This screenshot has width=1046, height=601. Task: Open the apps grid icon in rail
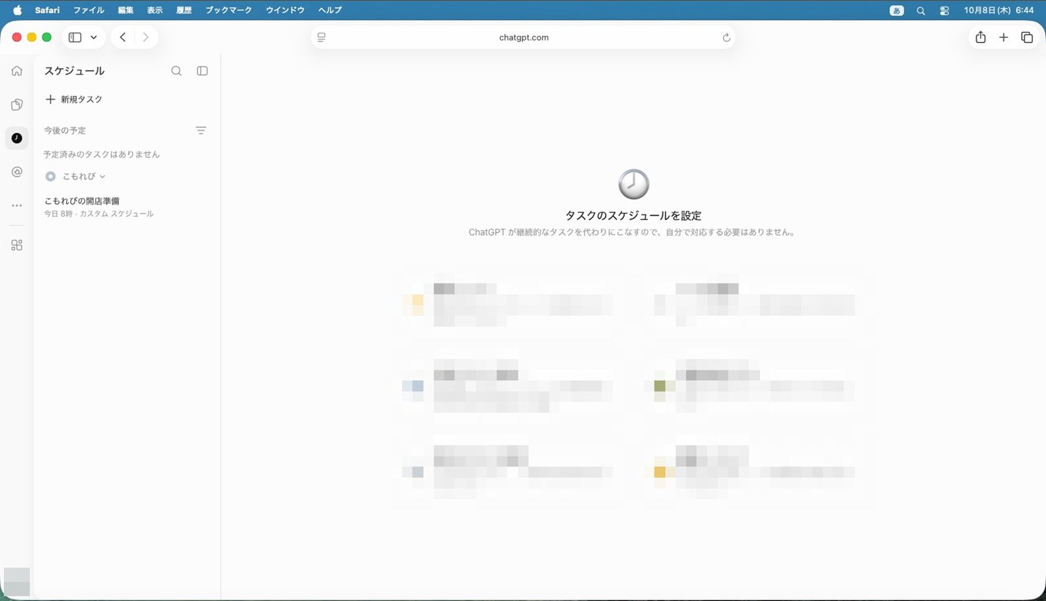(x=17, y=245)
